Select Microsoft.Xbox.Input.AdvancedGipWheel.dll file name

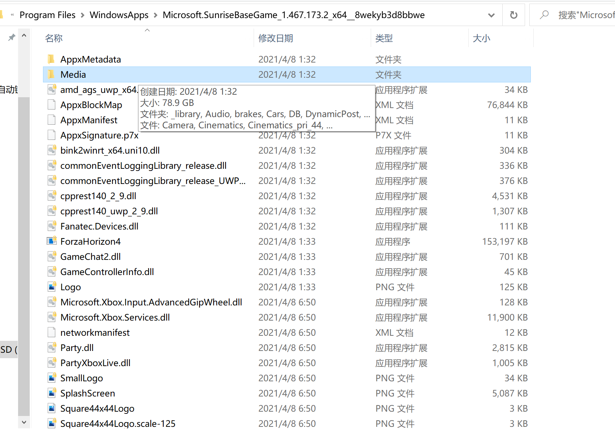(x=151, y=302)
